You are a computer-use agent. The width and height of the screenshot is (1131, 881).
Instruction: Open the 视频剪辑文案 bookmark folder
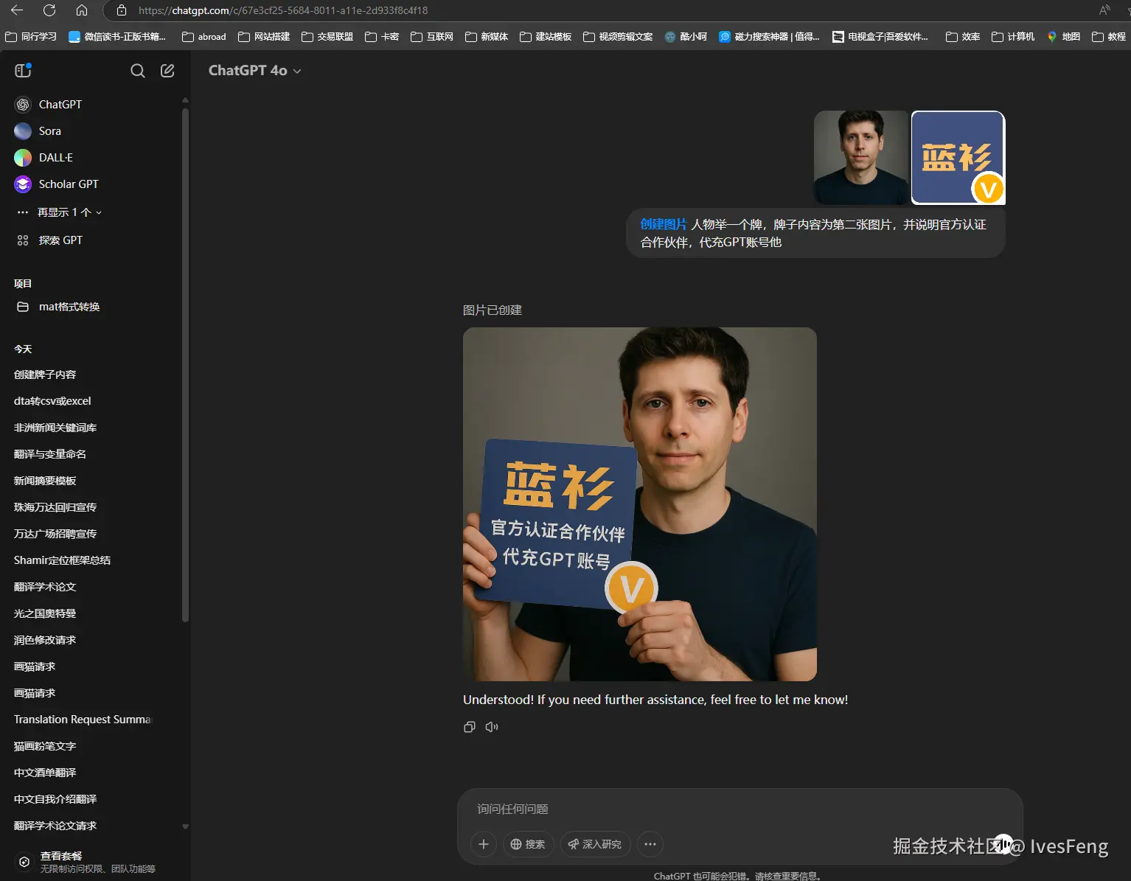pyautogui.click(x=618, y=37)
